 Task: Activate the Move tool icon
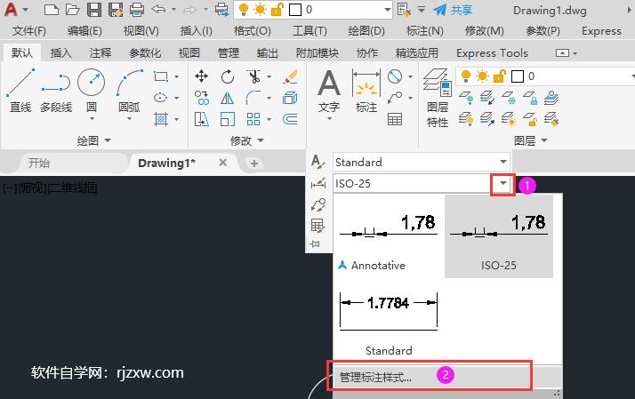pos(201,76)
